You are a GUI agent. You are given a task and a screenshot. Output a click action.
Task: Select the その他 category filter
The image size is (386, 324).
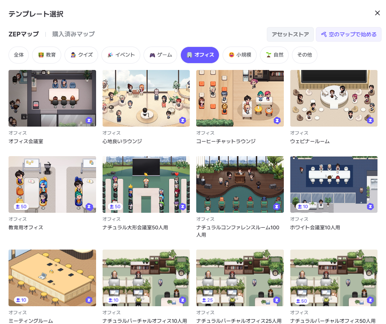[x=305, y=55]
